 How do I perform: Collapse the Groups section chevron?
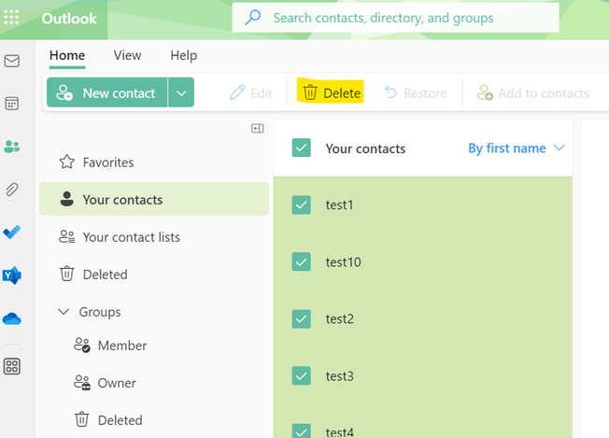64,311
